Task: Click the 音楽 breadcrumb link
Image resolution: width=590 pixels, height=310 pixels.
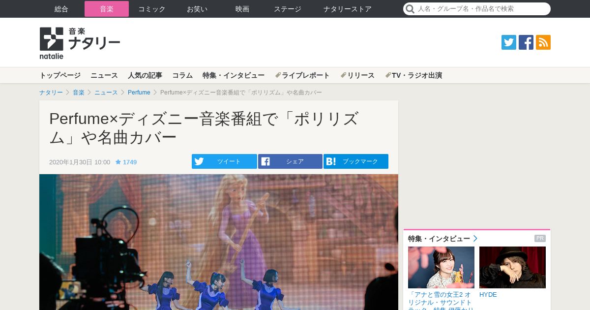Action: 79,93
